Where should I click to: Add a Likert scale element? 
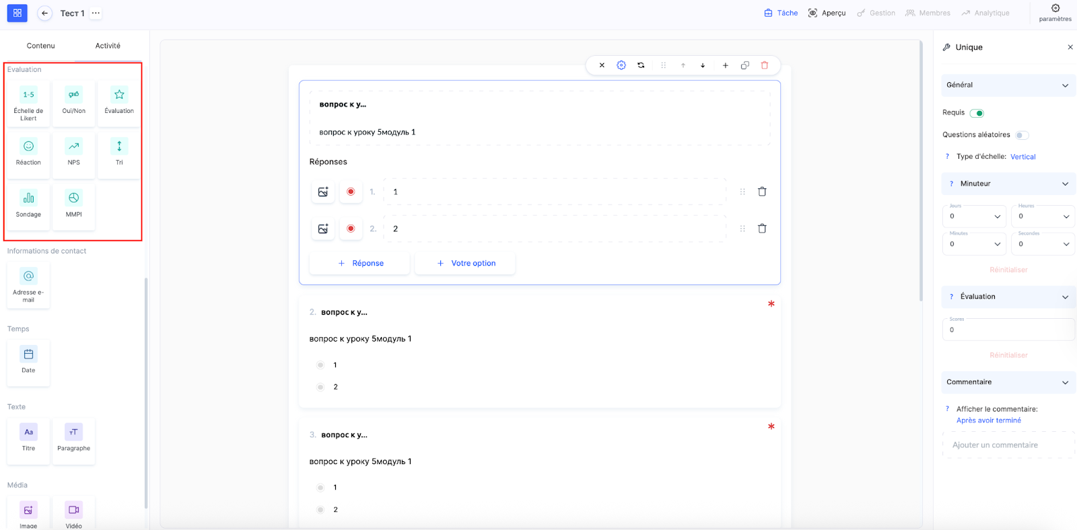pyautogui.click(x=28, y=102)
